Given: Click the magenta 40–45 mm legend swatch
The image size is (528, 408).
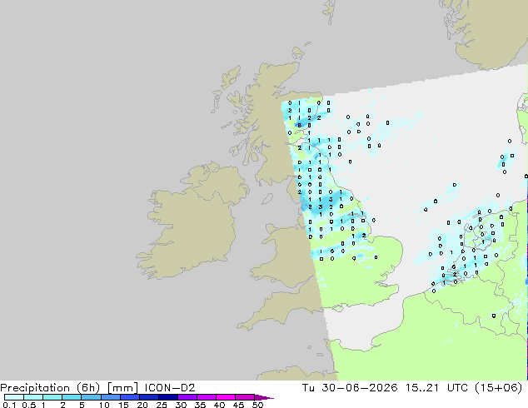Looking at the screenshot, I should point(226,397).
